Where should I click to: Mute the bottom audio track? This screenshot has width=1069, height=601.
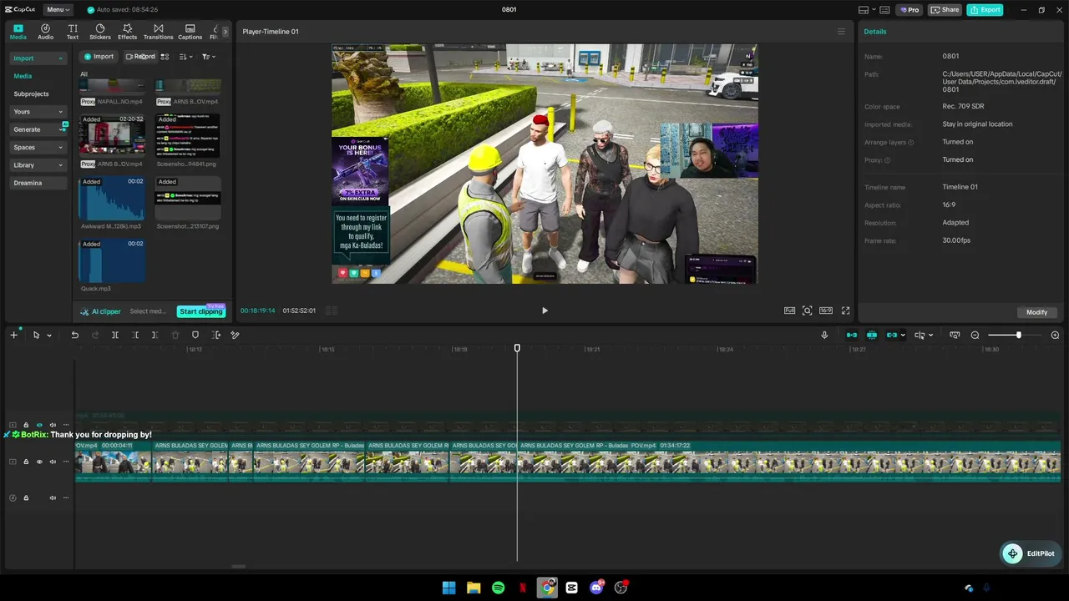[x=53, y=497]
